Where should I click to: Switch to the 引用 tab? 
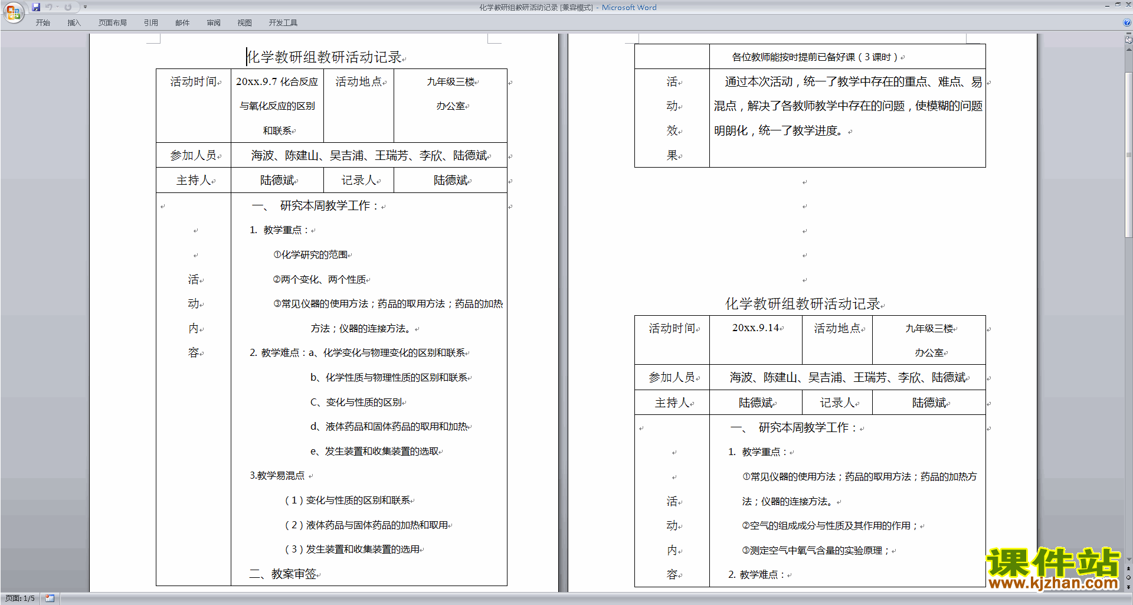(x=151, y=23)
